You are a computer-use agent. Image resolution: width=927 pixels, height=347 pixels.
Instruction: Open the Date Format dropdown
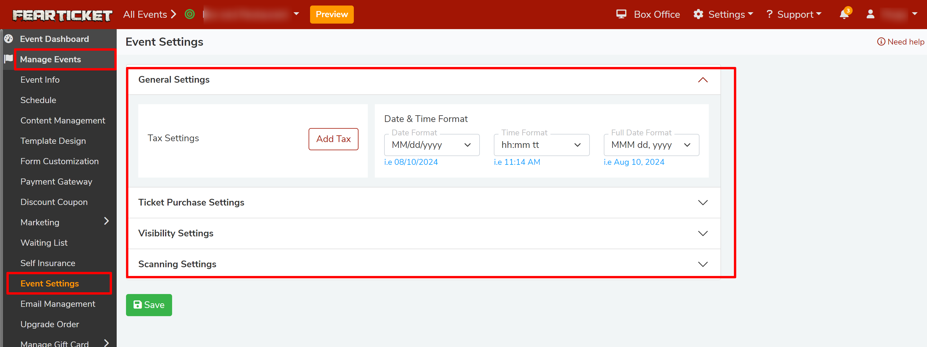click(x=431, y=145)
